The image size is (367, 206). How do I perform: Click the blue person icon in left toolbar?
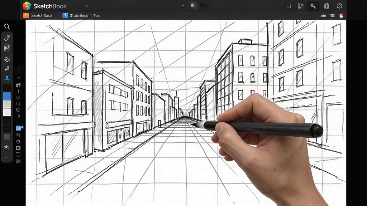[7, 78]
